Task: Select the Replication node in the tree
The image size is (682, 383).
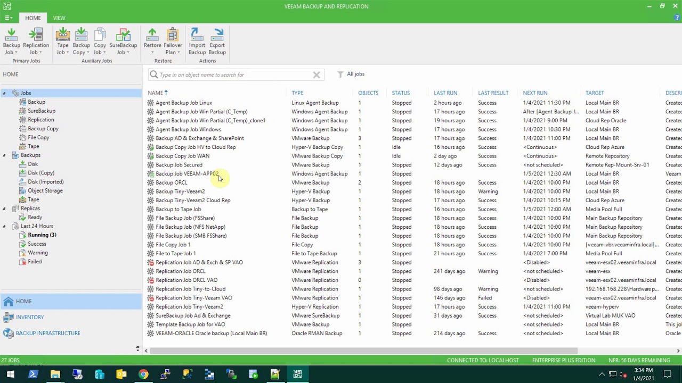Action: 40,120
